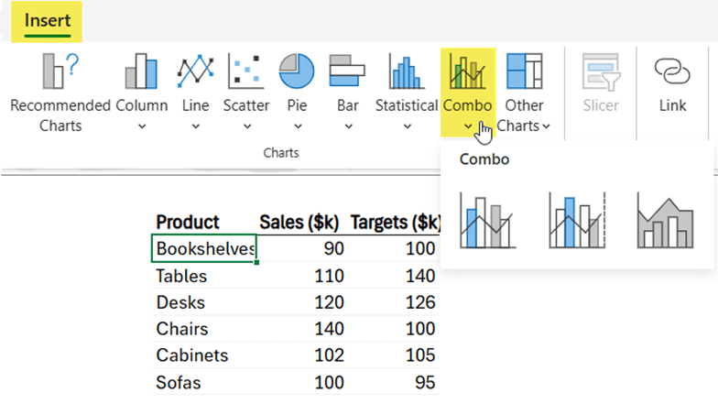Choose stacked area and column combo
Image resolution: width=718 pixels, height=404 pixels.
pos(665,220)
